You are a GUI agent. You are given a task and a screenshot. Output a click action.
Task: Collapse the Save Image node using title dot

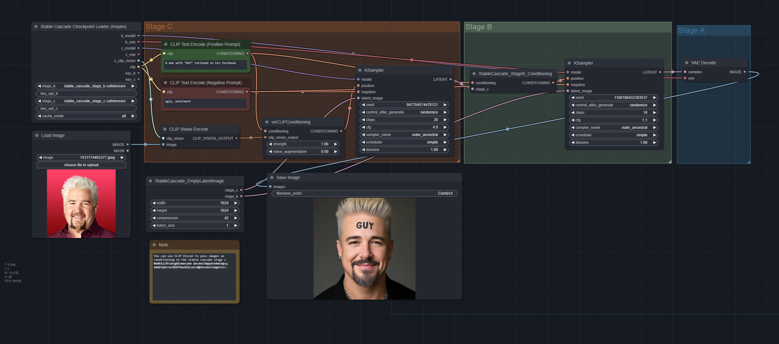click(272, 177)
